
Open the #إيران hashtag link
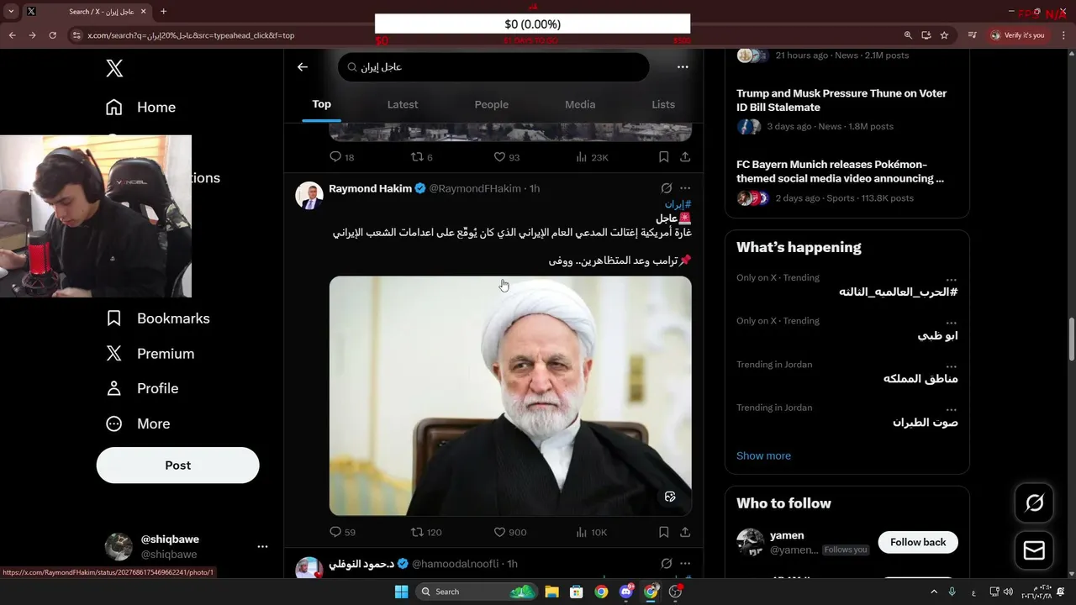coord(678,204)
